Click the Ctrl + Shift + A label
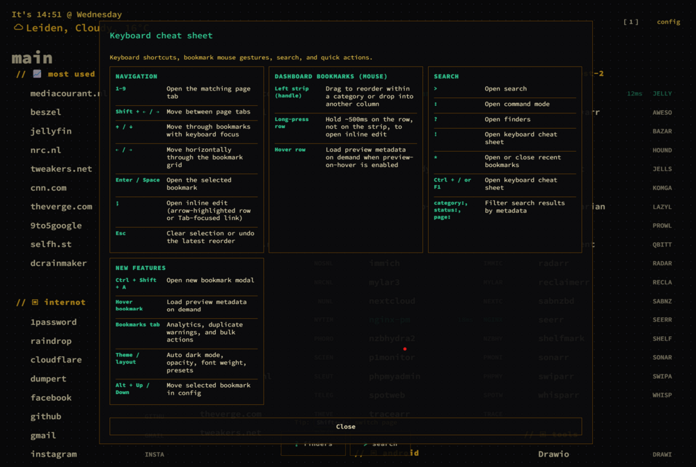This screenshot has height=467, width=696. [136, 284]
